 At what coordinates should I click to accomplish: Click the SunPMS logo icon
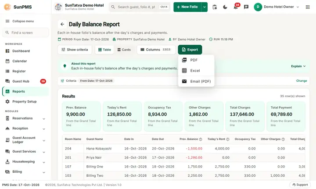(7, 7)
